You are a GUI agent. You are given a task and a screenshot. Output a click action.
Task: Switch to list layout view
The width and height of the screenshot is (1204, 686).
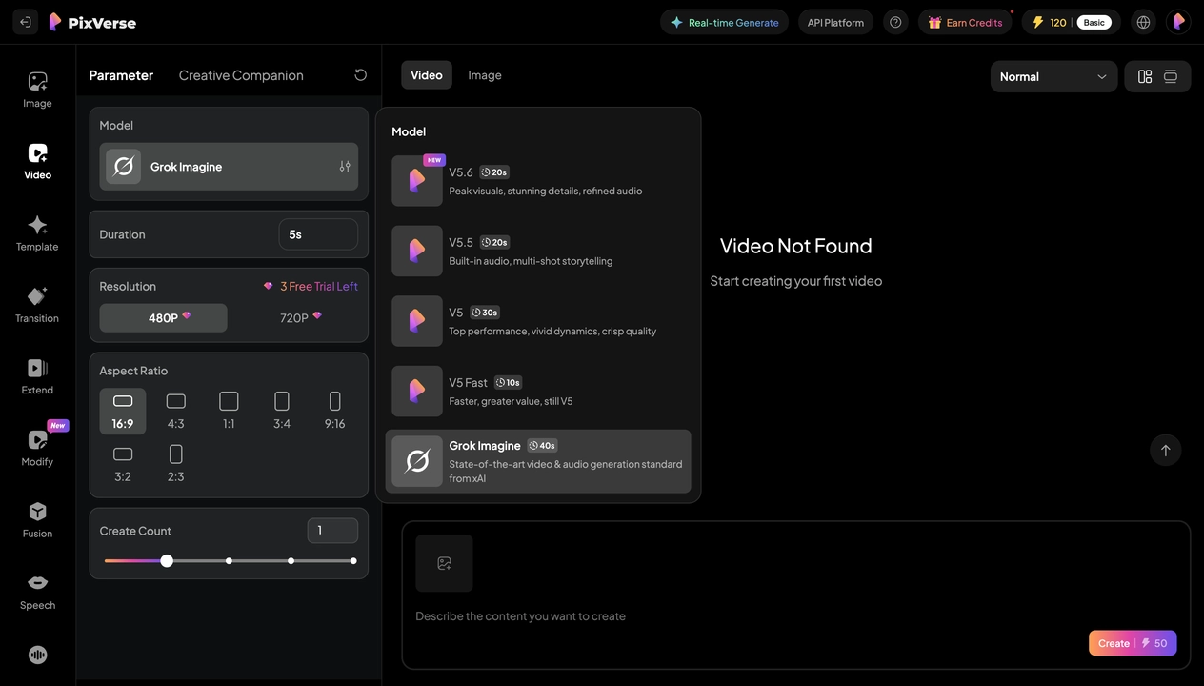click(x=1171, y=76)
